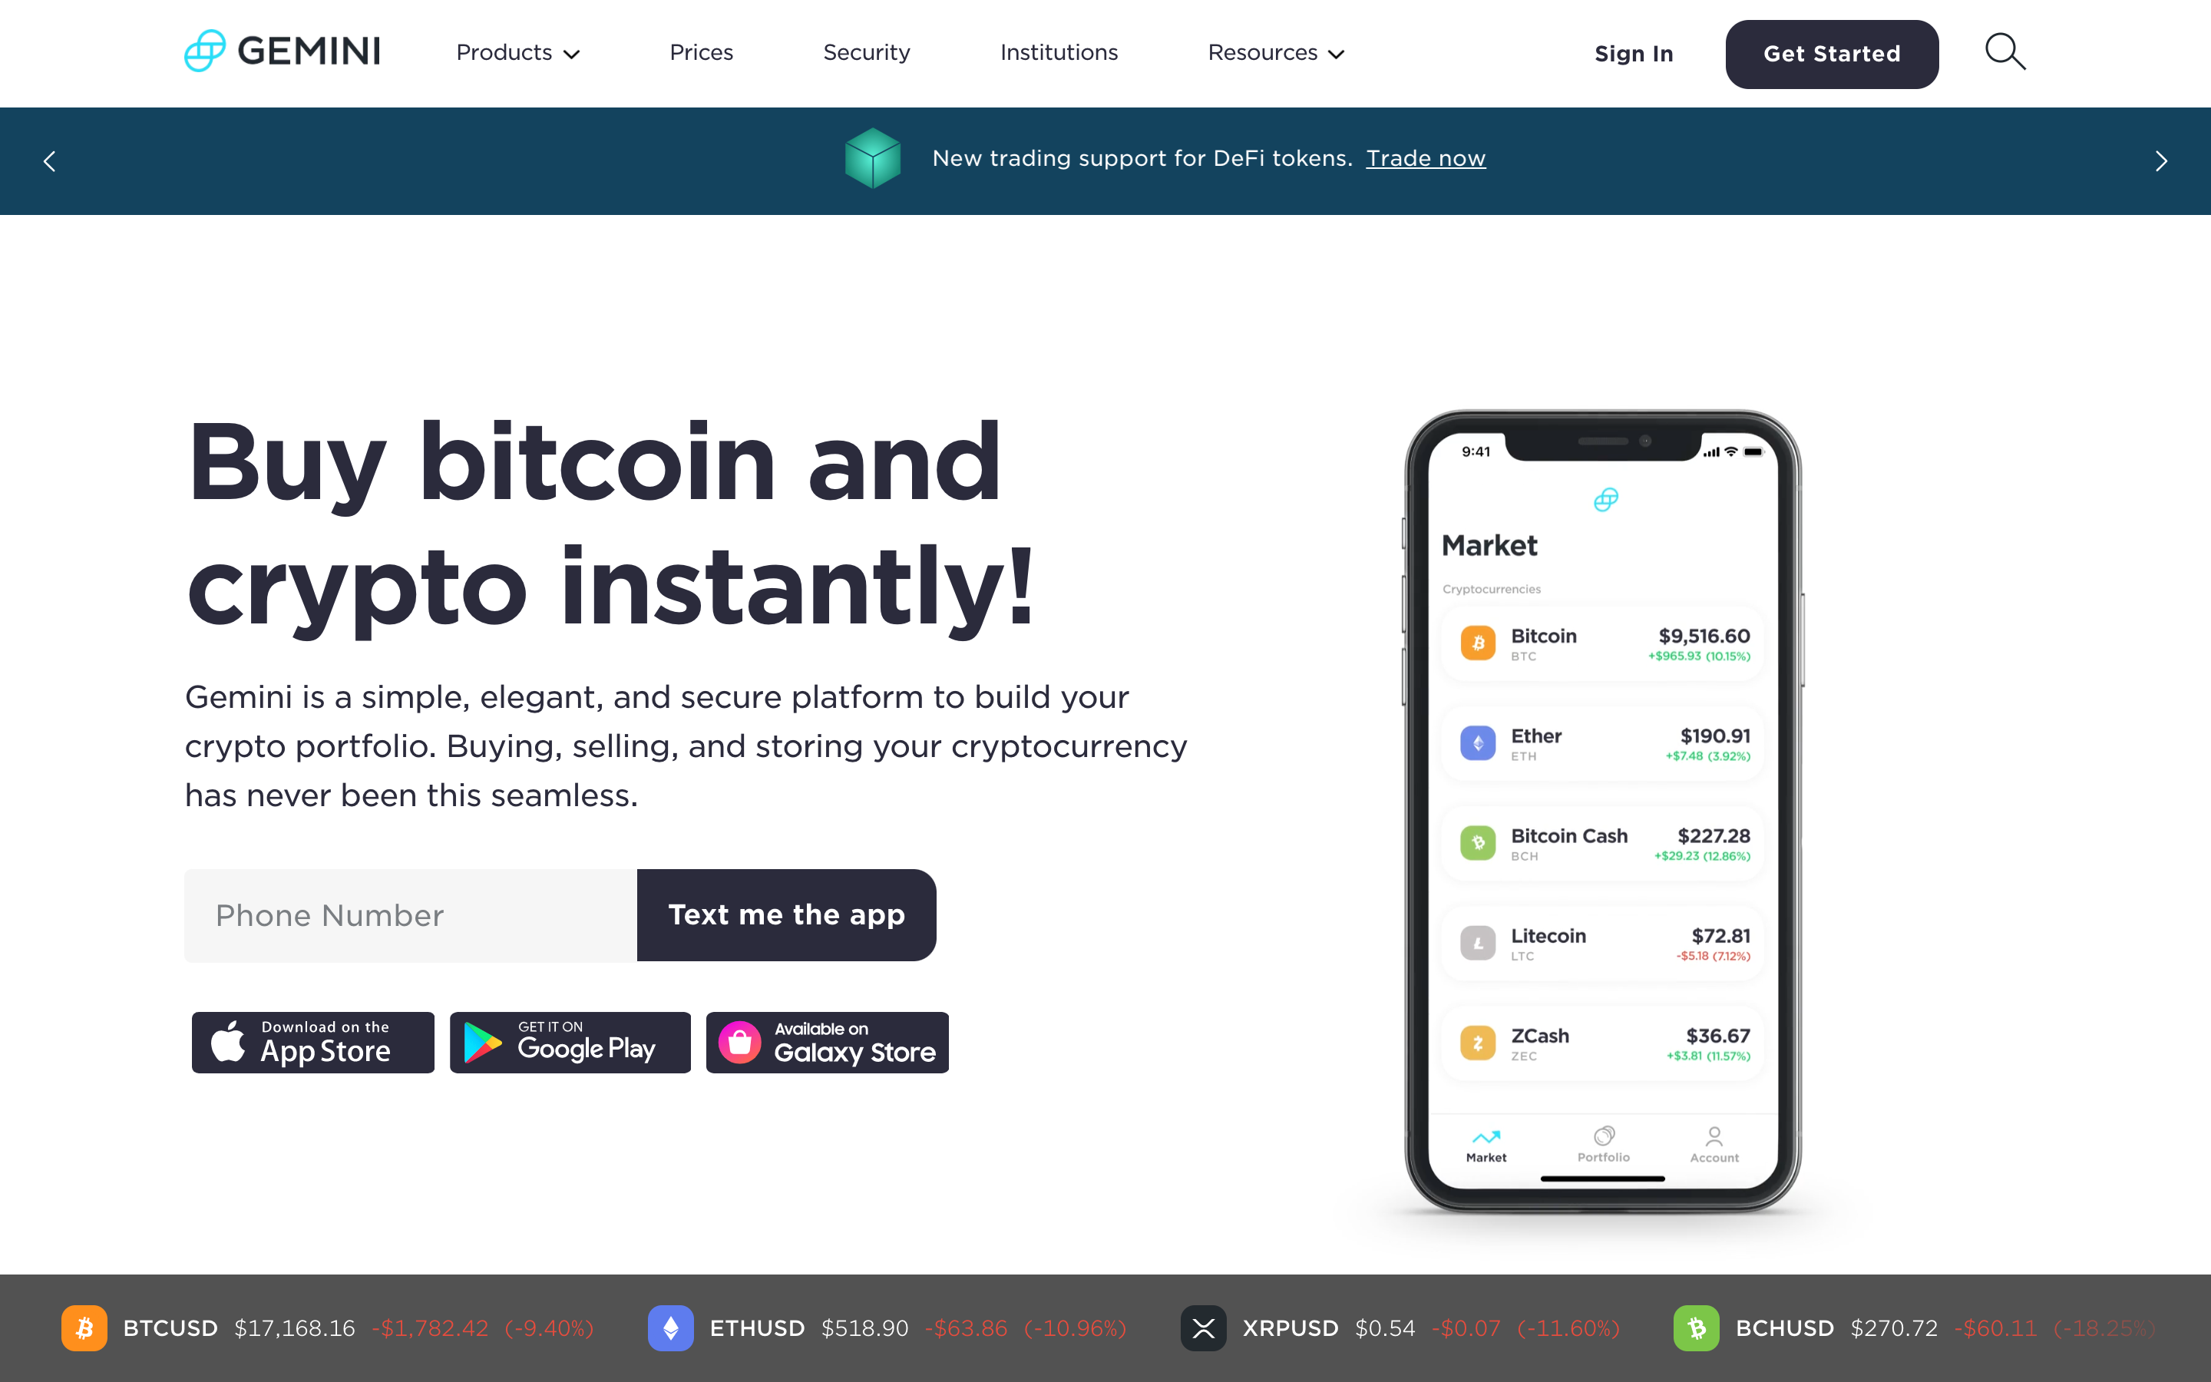Click the Trade now link
Viewport: 2211px width, 1382px height.
tap(1425, 157)
